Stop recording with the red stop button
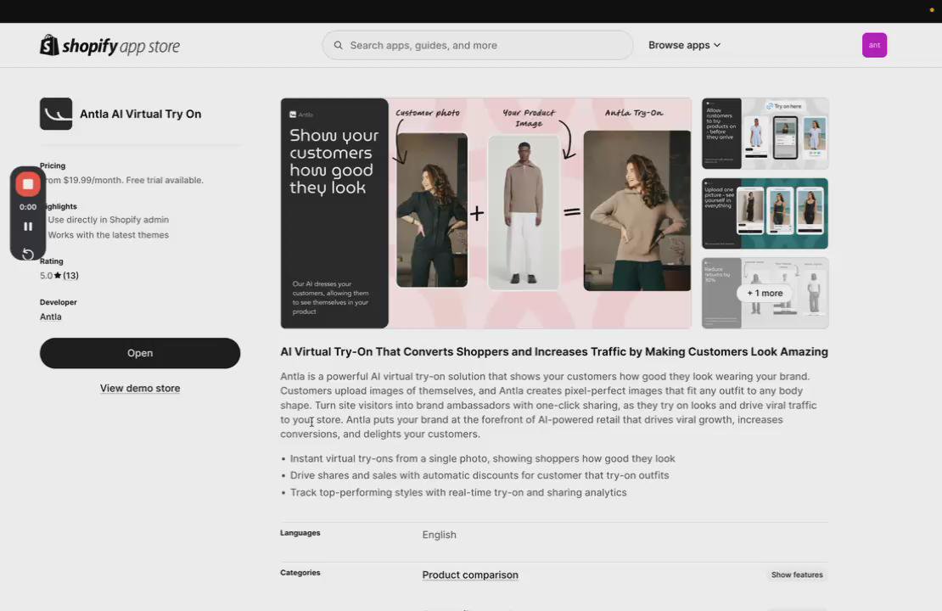 28,184
